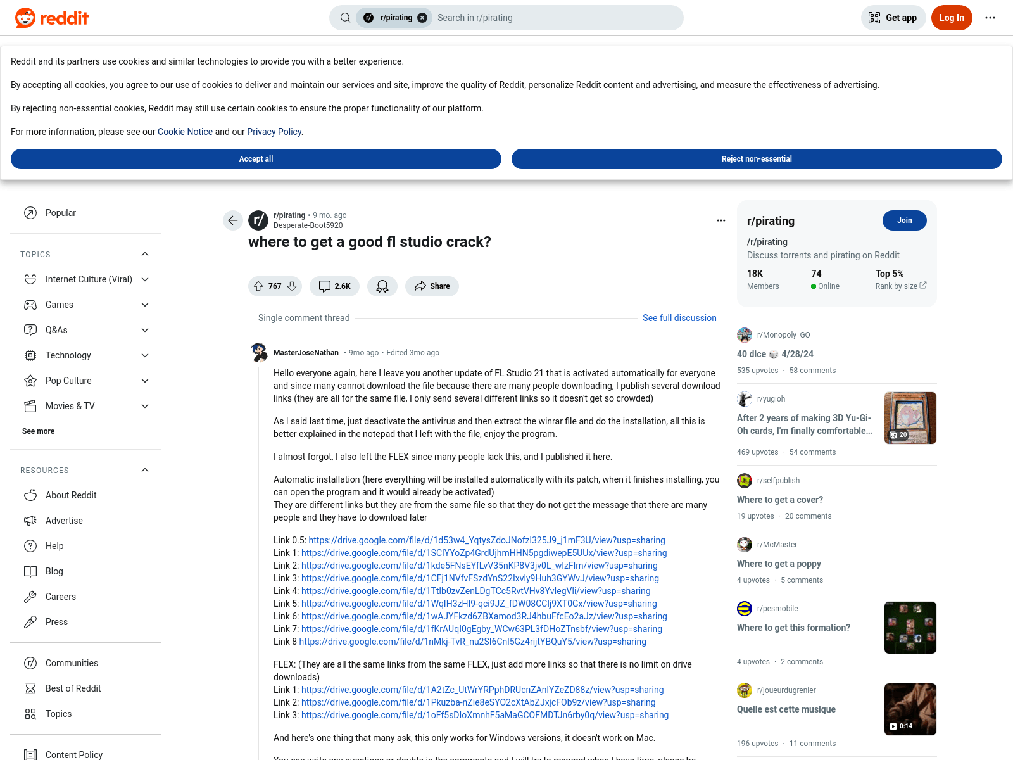
Task: Open About Reddit
Action: (x=86, y=495)
